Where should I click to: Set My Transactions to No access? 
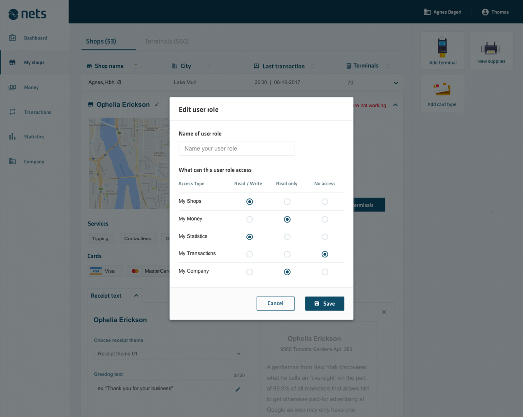pyautogui.click(x=325, y=254)
